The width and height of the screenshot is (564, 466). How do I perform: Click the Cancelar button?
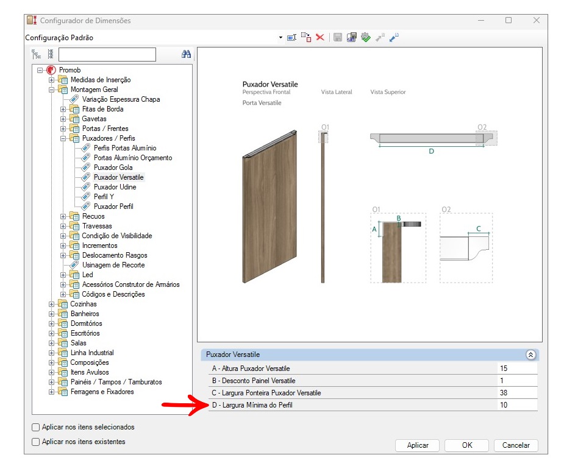(x=516, y=445)
